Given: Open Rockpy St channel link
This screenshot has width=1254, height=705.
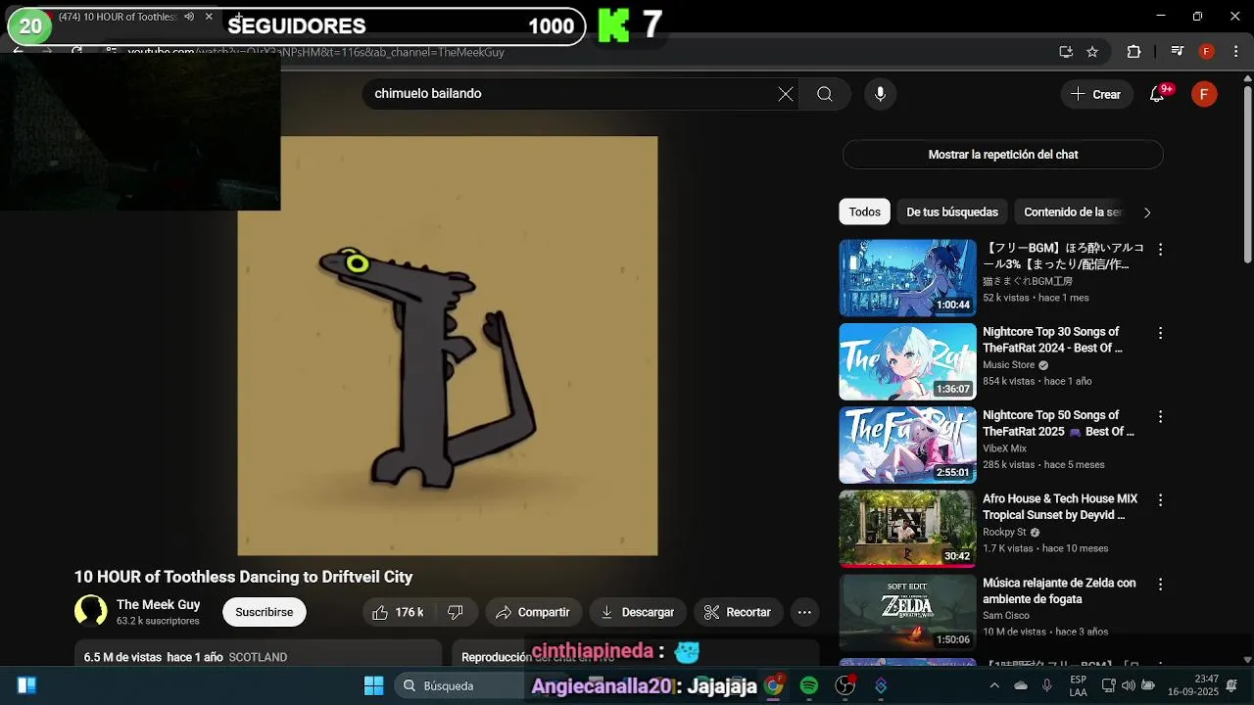Looking at the screenshot, I should 1004,532.
